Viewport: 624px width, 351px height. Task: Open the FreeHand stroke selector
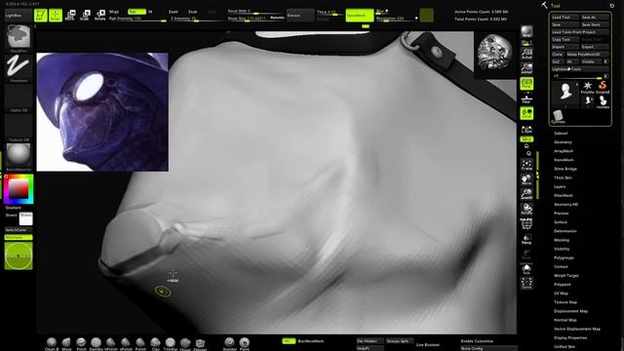tap(19, 67)
